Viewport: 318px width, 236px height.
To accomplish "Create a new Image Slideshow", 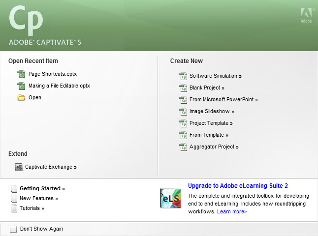I will [x=212, y=111].
